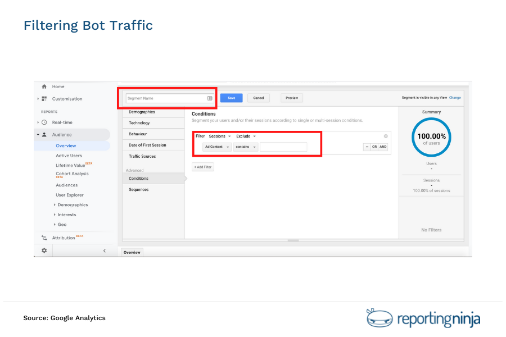The image size is (506, 337).
Task: Open the Sessions filter dropdown
Action: (220, 136)
